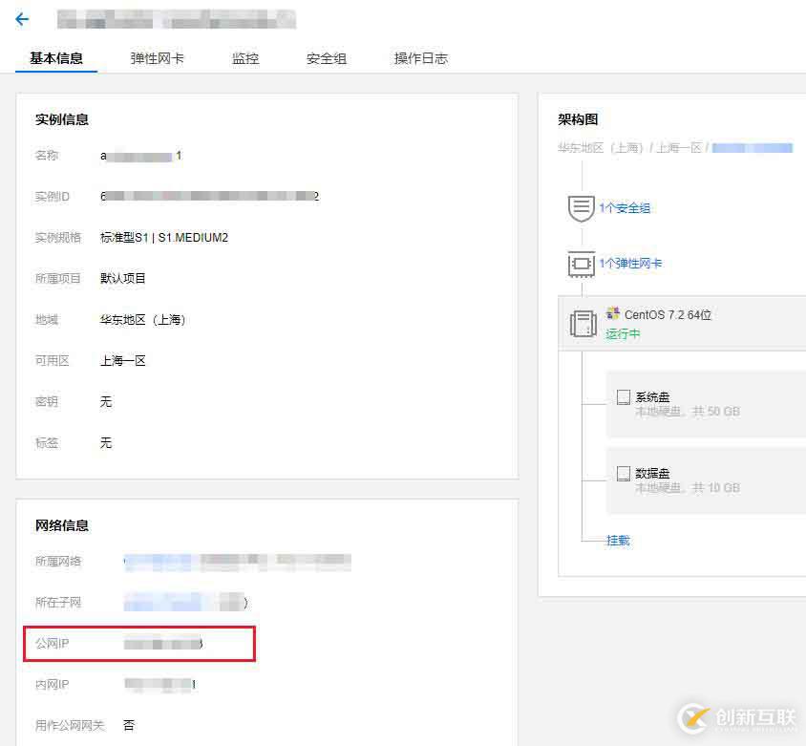806x746 pixels.
Task: Select the 否 value for 用作公网网关
Action: [x=129, y=725]
